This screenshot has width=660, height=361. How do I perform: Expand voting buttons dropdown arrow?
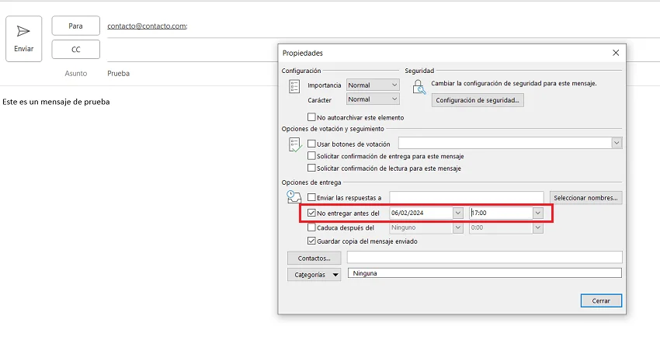(x=617, y=143)
